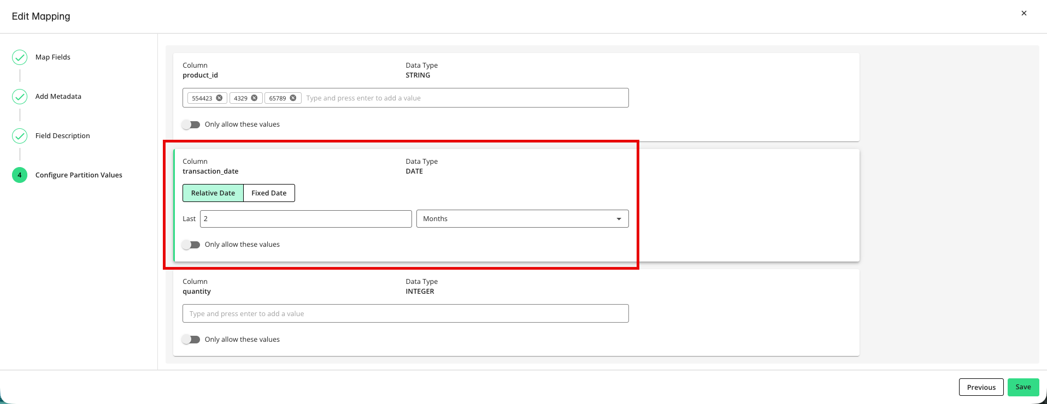Click the 'STRING' data type value
The image size is (1047, 404).
coord(418,75)
